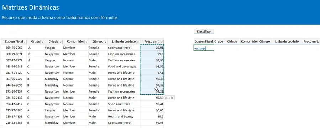Viewport: 320px width, 128px height.
Task: Select price cell 98,52
Action: [x=152, y=66]
